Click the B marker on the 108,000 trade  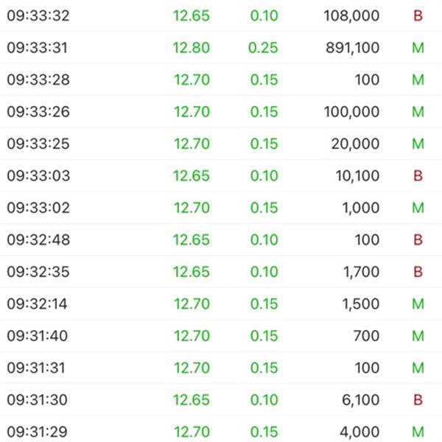tap(418, 15)
